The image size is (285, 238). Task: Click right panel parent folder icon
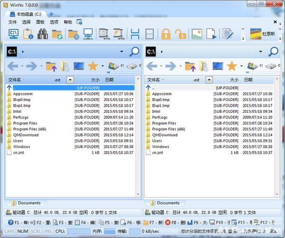point(190,66)
